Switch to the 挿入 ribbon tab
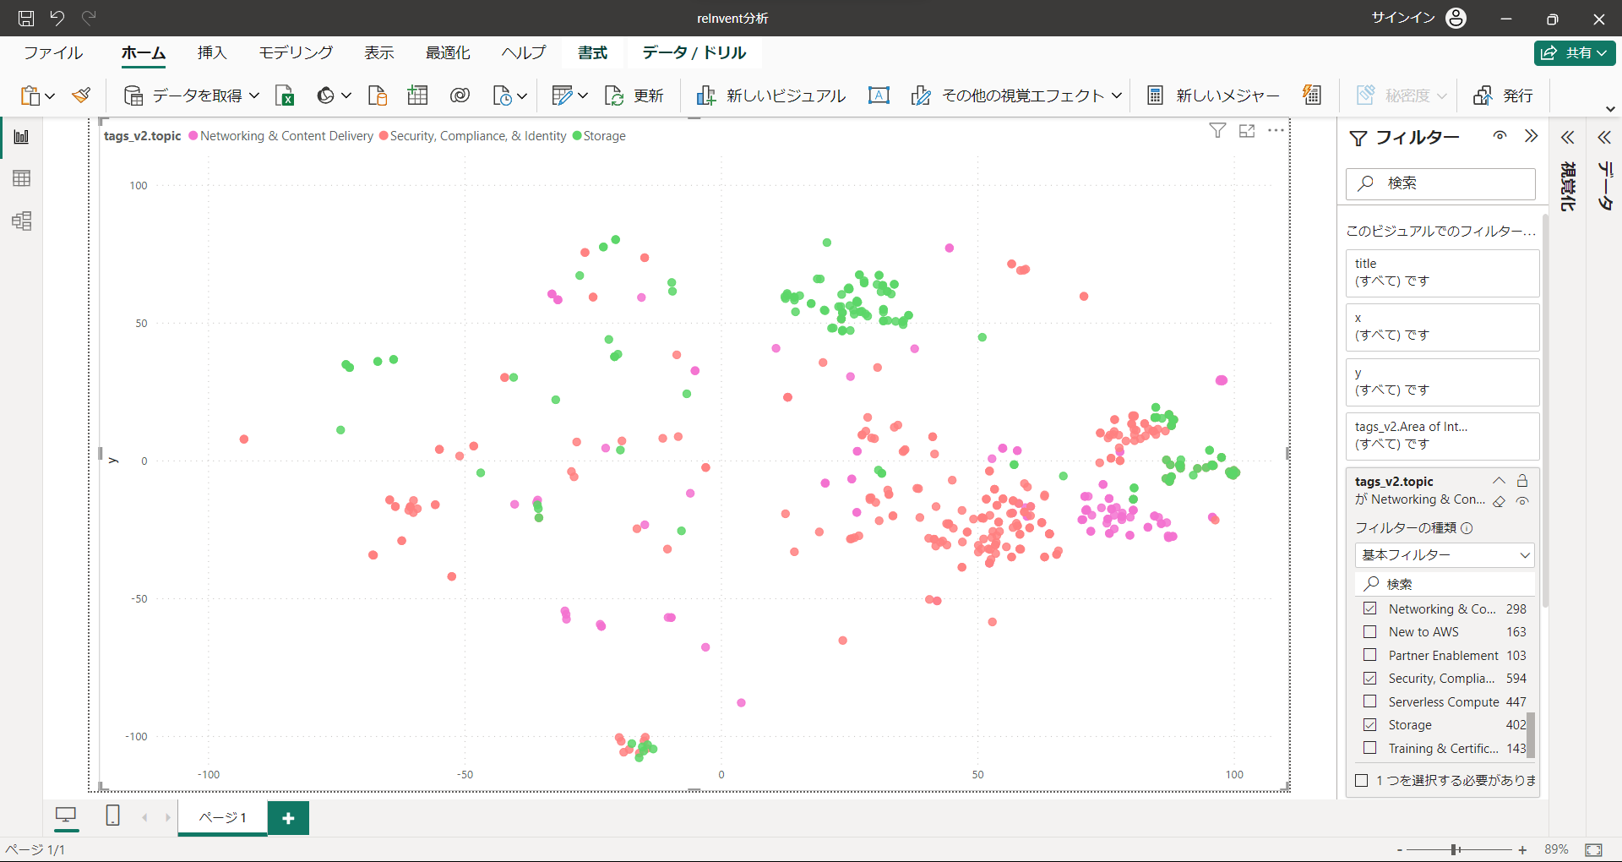Screen dimensions: 1622x862 (212, 52)
